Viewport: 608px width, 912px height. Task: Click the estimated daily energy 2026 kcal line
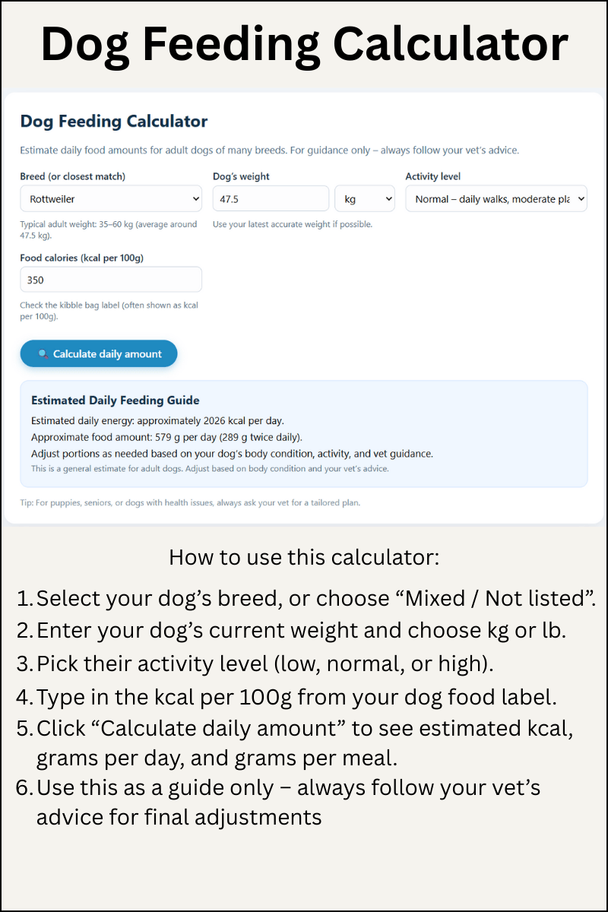click(x=158, y=420)
